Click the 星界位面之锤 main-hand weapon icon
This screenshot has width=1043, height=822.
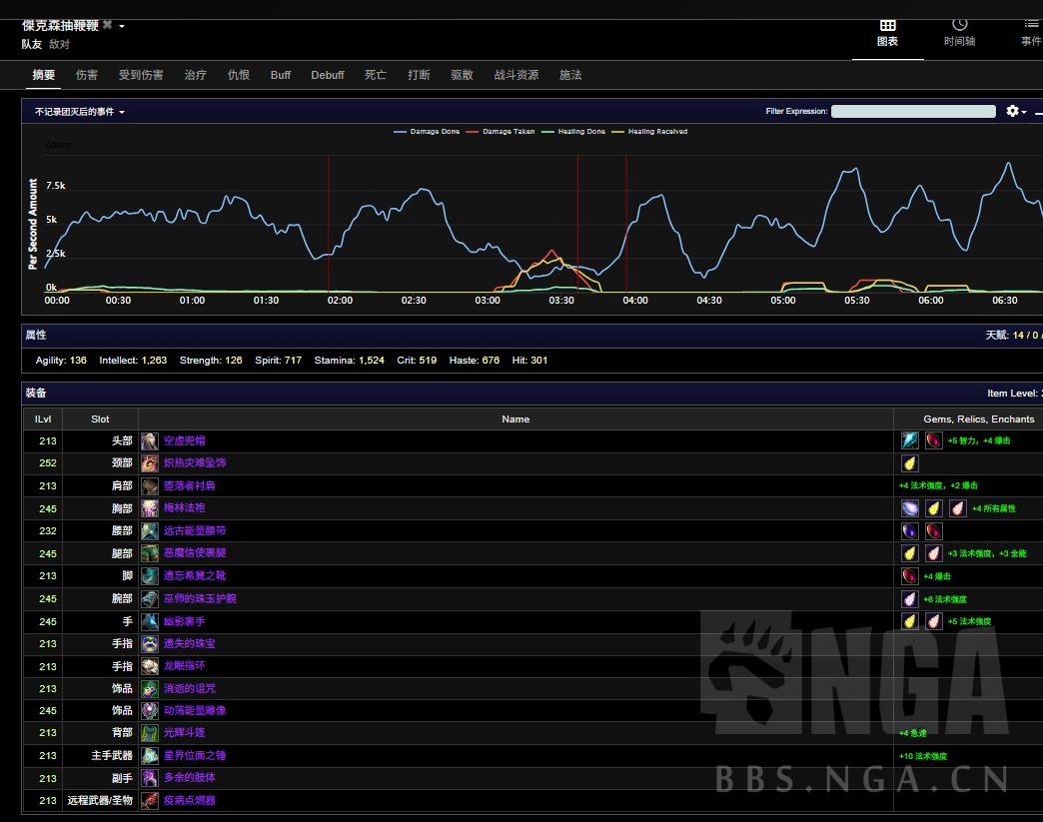pos(149,756)
